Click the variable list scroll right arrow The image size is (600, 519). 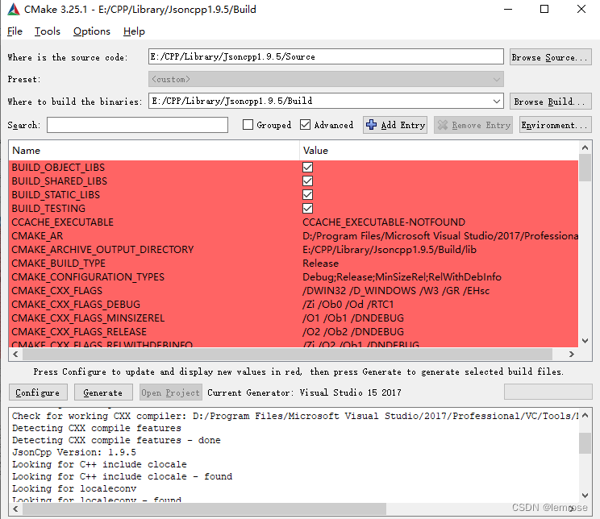571,354
